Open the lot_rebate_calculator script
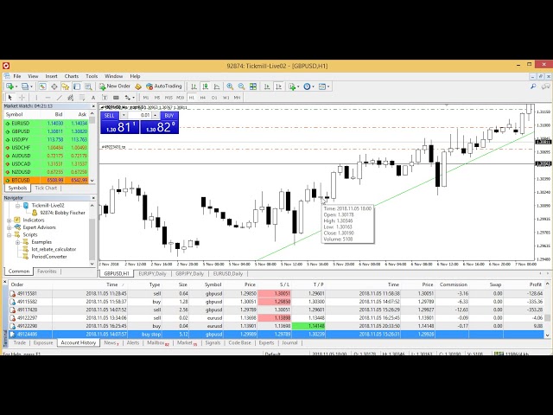This screenshot has height=415, width=553. 53,249
